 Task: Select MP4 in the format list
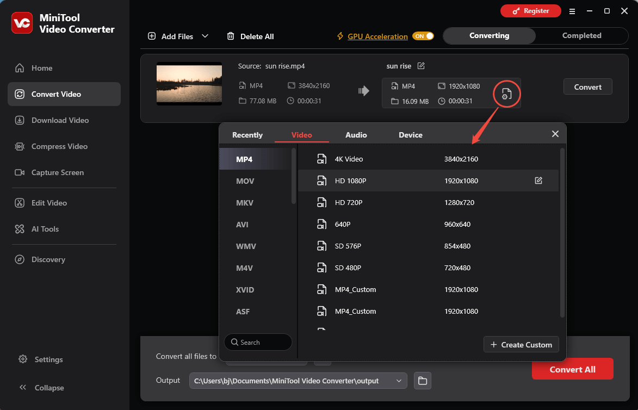click(x=255, y=159)
